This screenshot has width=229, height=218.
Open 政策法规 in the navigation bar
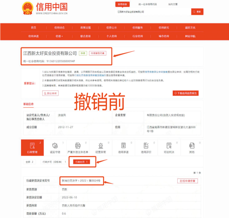(x=85, y=28)
